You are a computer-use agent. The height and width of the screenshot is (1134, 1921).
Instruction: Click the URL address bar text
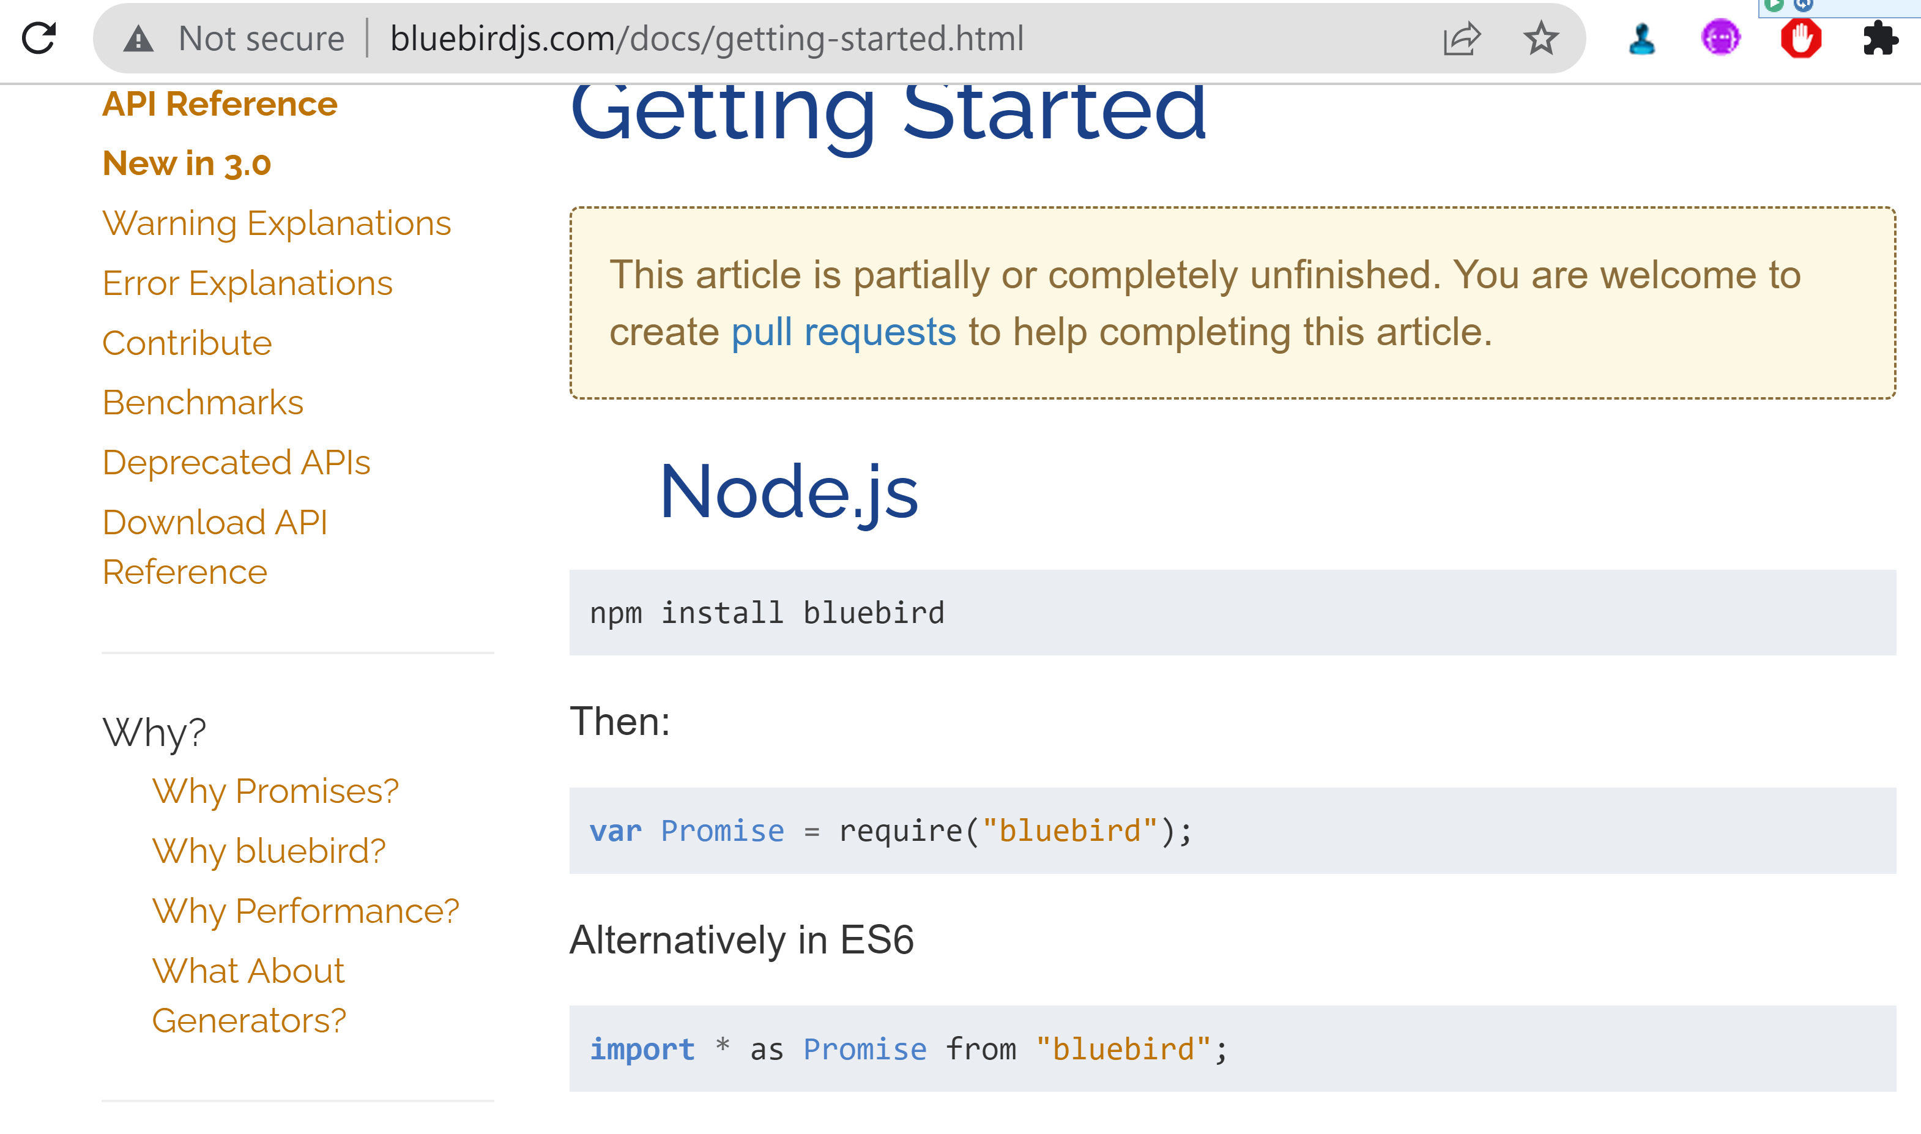click(707, 38)
